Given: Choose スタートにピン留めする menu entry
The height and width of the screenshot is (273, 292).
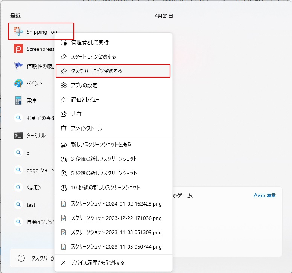Looking at the screenshot, I should point(93,57).
